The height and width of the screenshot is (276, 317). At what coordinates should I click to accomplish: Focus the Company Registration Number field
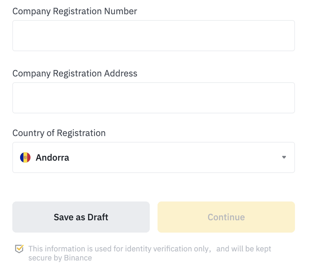click(153, 36)
